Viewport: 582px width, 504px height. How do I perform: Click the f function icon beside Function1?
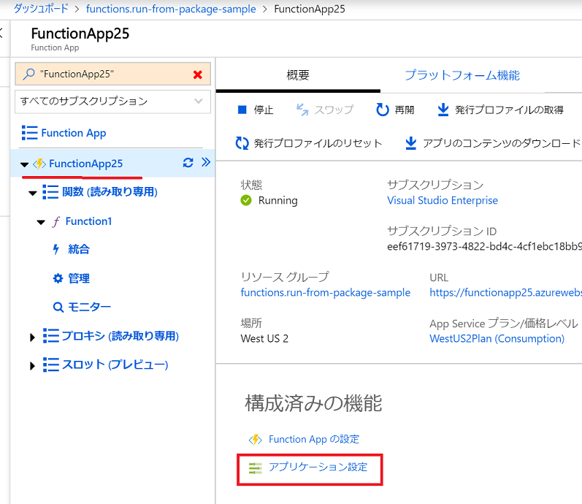click(55, 222)
